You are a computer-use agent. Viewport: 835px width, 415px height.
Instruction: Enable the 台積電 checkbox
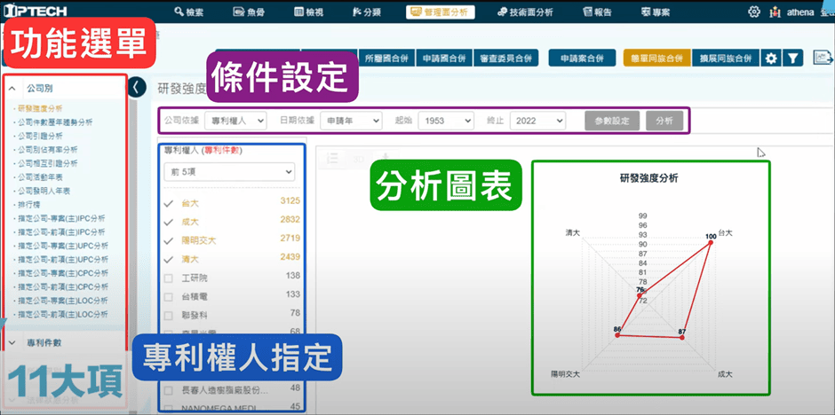pyautogui.click(x=169, y=295)
